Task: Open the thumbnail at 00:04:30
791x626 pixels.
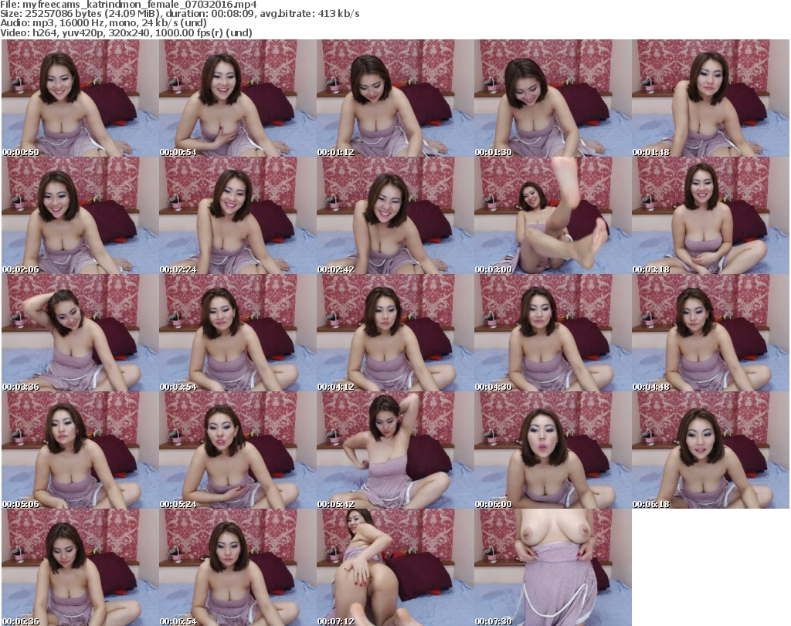Action: tap(552, 333)
